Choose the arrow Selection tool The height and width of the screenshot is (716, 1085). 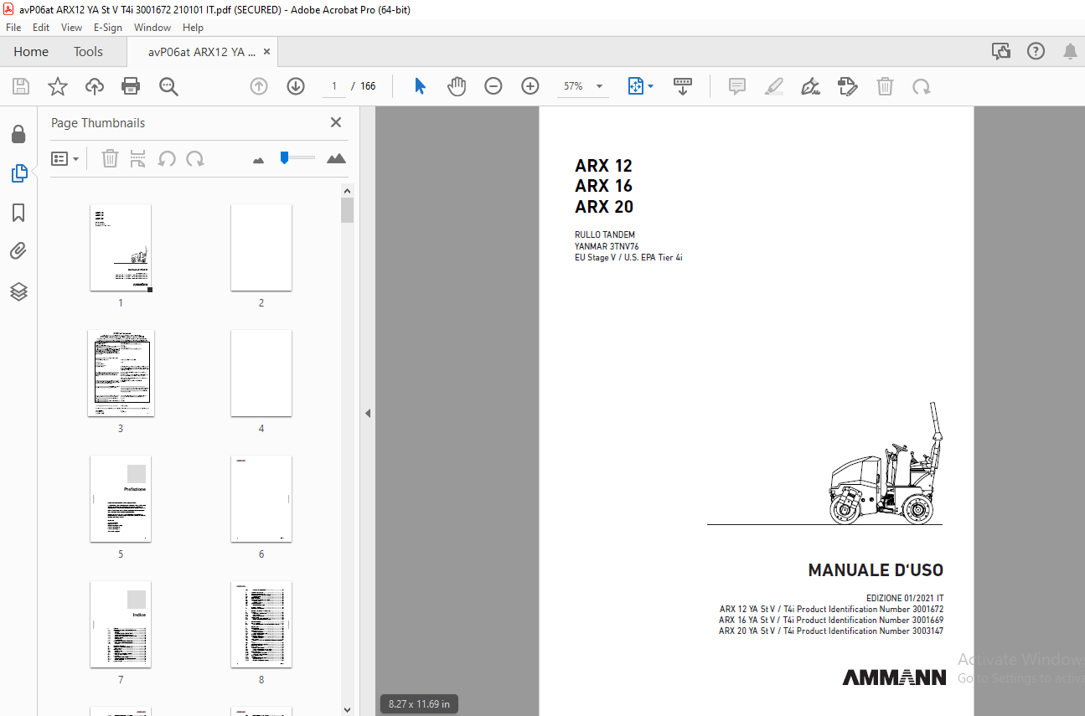click(x=421, y=86)
